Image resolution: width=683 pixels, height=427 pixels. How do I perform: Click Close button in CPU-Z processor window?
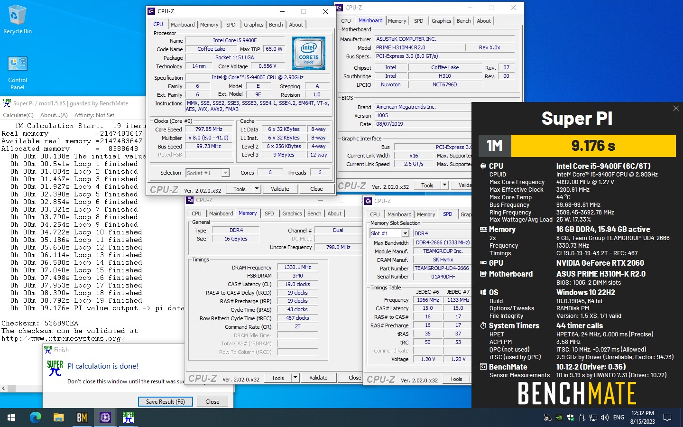pos(316,189)
